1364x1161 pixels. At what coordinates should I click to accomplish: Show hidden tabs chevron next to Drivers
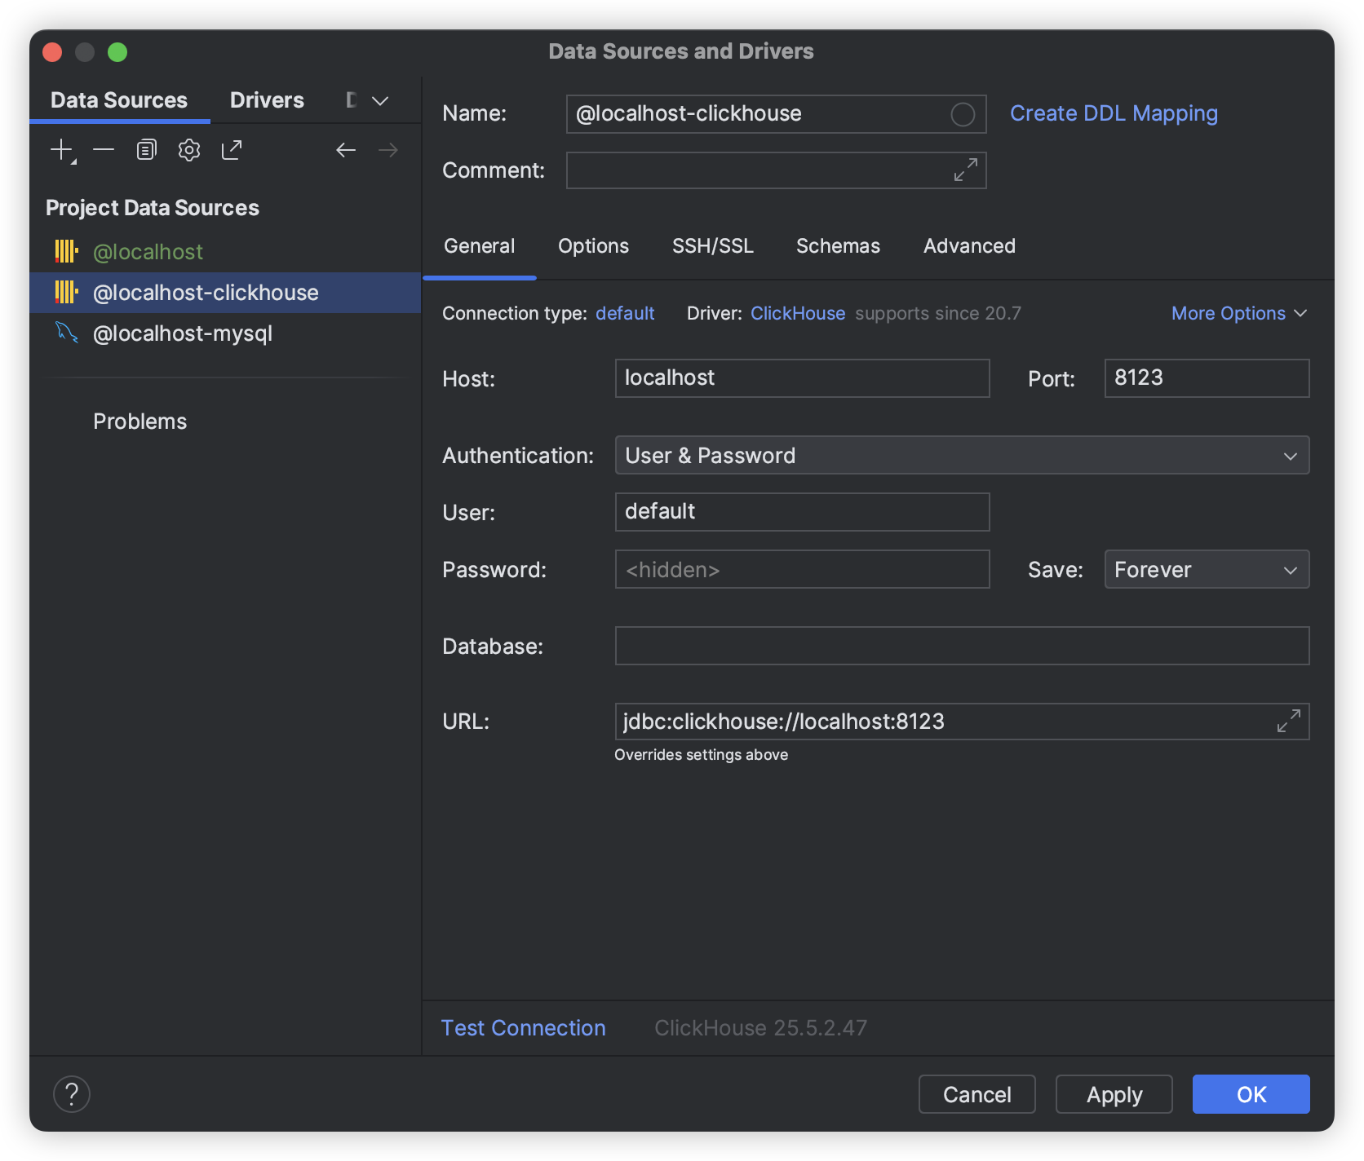pos(380,101)
